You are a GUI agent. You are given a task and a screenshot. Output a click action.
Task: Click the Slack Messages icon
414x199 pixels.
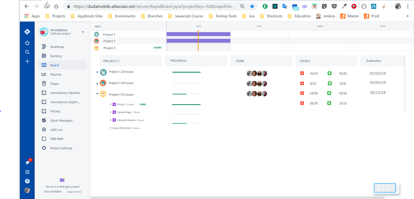click(x=44, y=121)
